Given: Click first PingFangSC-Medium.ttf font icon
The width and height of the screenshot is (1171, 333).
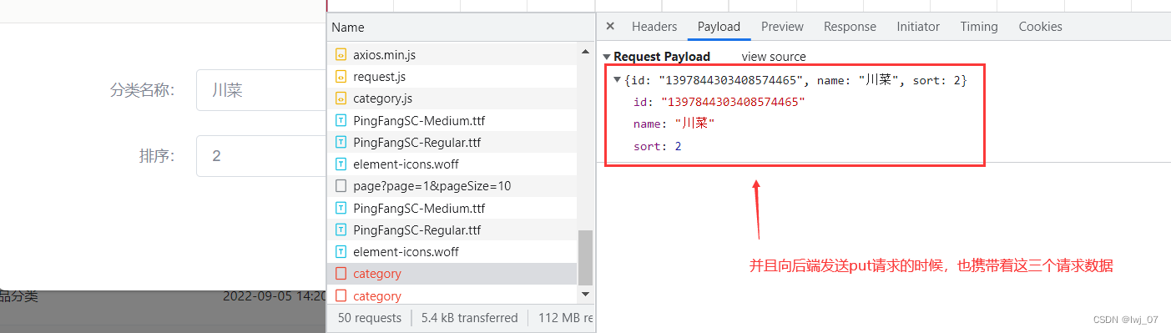Looking at the screenshot, I should [341, 121].
